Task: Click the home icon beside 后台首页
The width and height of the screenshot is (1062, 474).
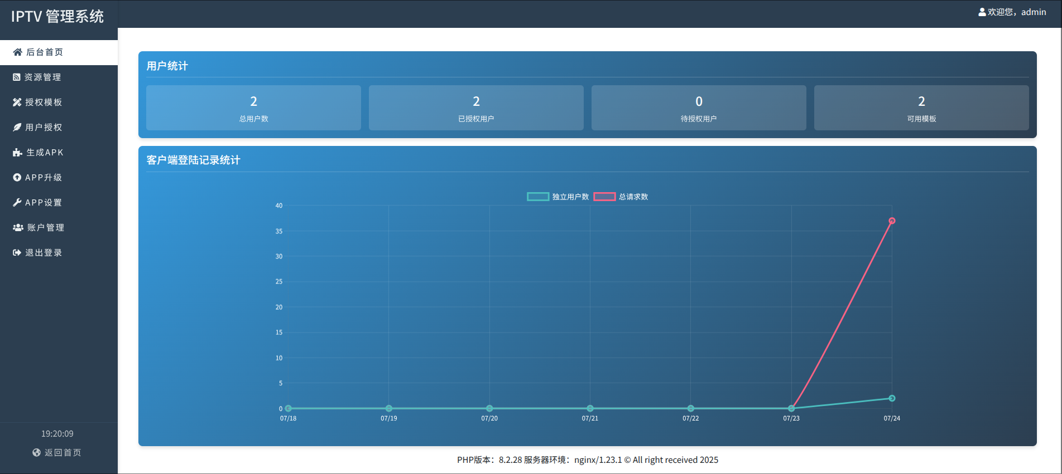Action: tap(17, 52)
